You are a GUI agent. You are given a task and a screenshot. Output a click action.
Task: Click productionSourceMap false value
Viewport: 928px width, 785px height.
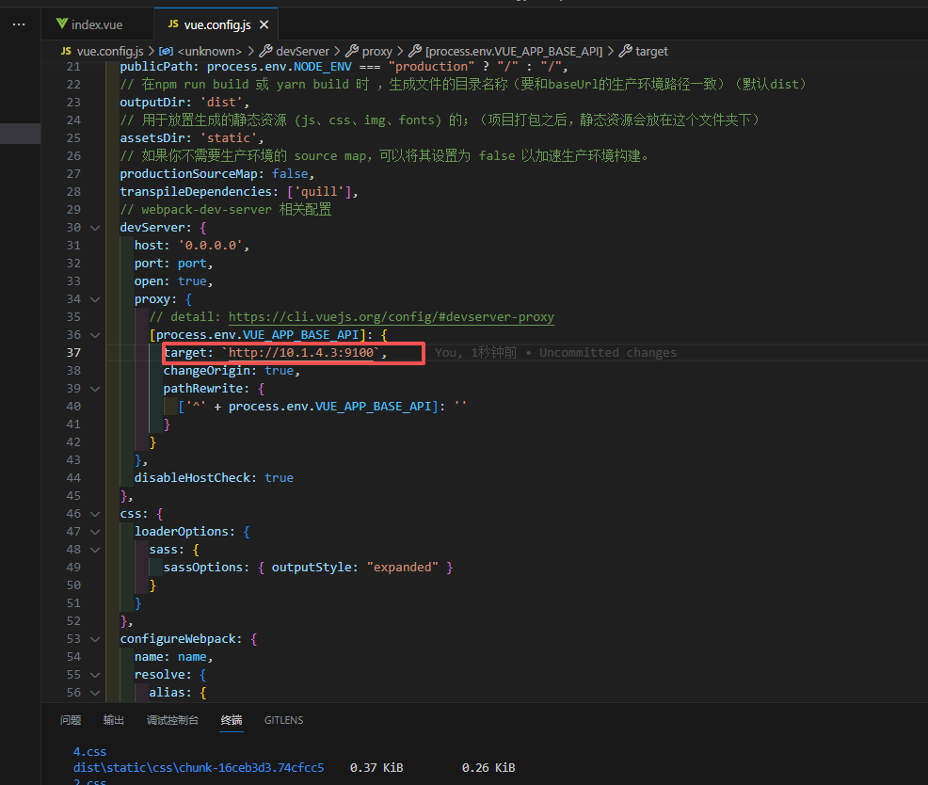click(x=290, y=174)
